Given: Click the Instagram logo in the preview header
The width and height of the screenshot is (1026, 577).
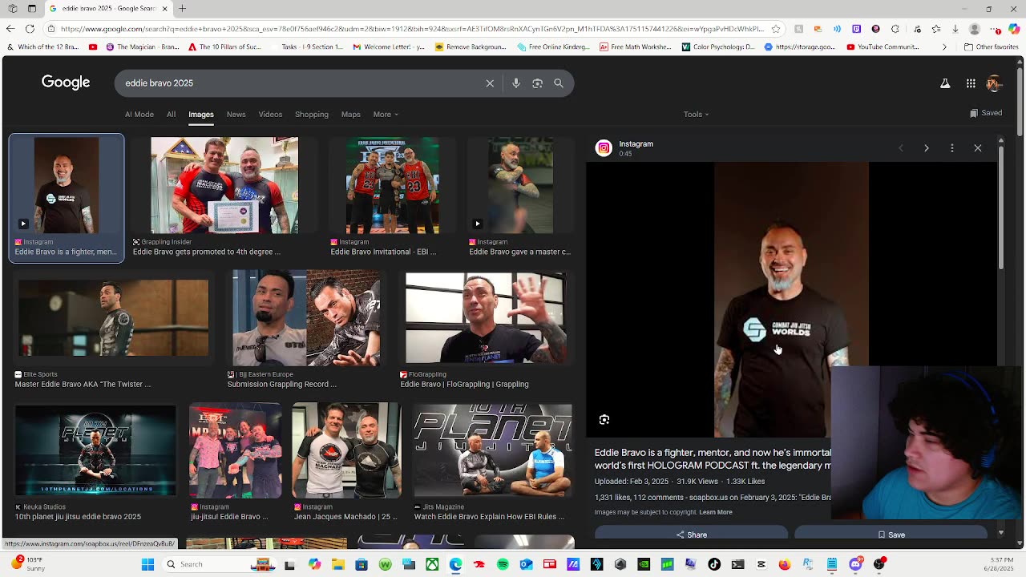Looking at the screenshot, I should tap(604, 147).
